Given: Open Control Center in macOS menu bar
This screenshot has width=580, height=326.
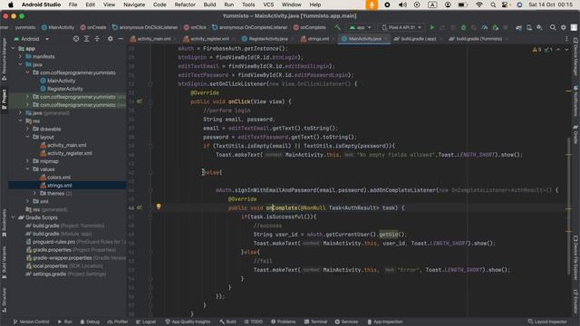Looking at the screenshot, I should 505,5.
